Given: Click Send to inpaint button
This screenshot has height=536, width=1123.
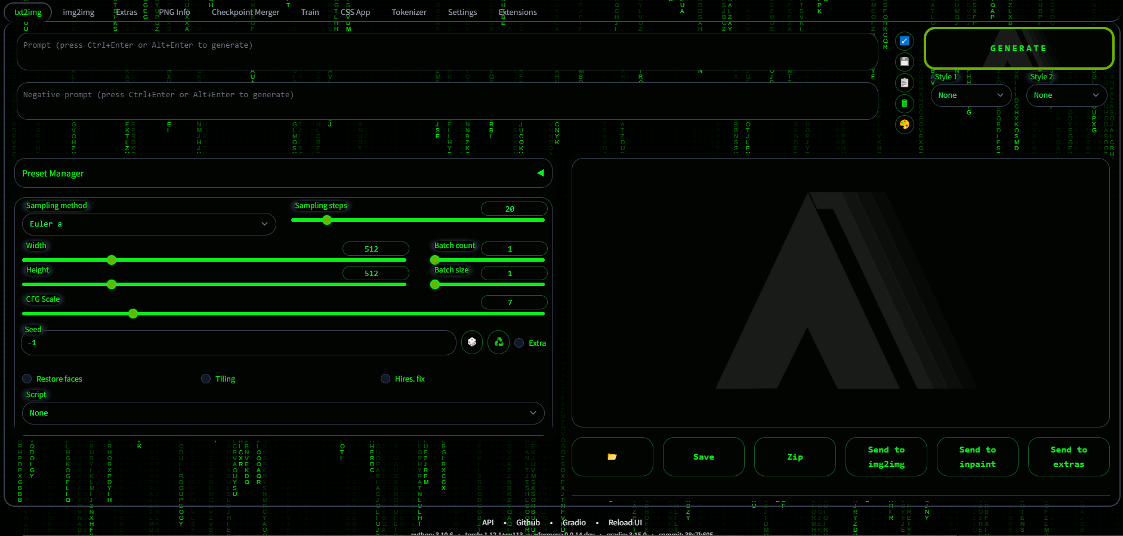Looking at the screenshot, I should pos(977,457).
